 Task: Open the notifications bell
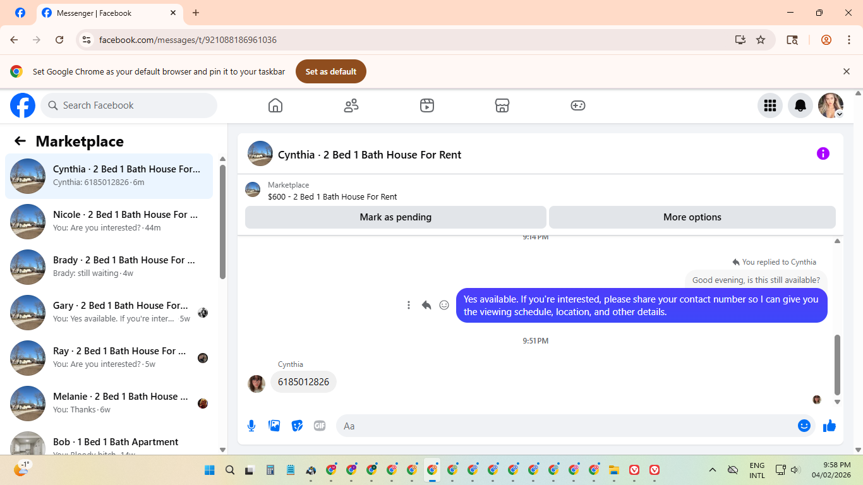point(800,105)
